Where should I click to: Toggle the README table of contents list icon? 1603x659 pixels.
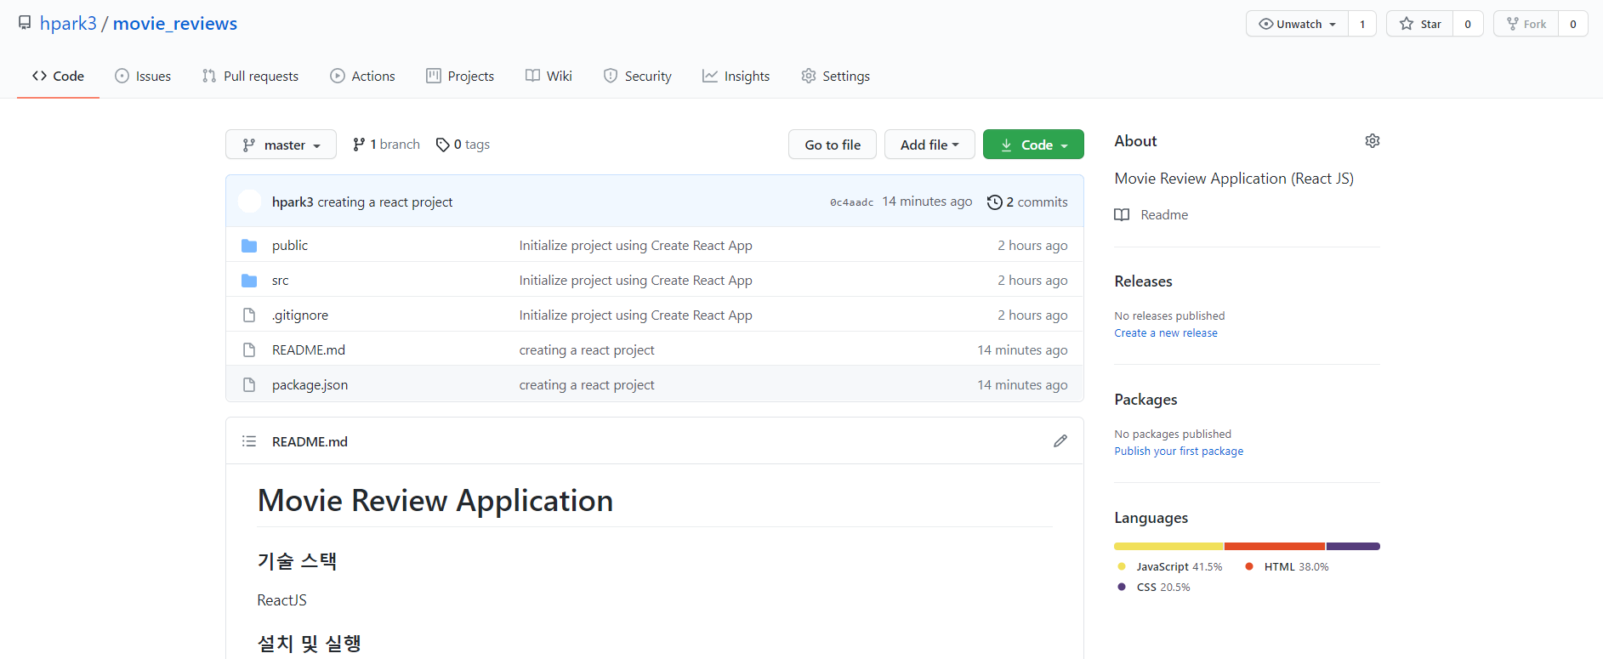[249, 441]
